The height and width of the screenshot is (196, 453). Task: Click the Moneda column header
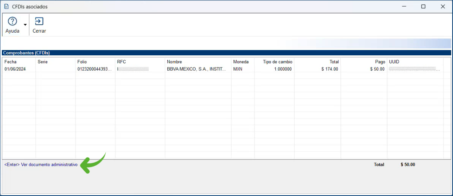[x=241, y=62]
